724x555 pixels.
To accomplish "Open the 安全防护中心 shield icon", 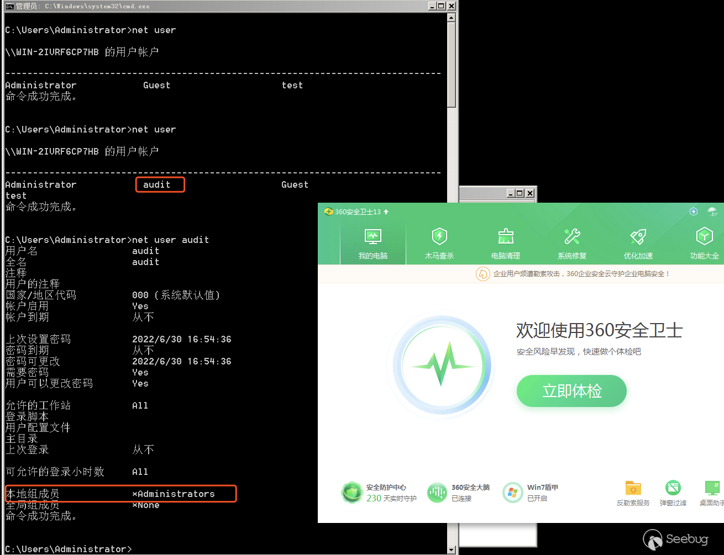I will pos(351,492).
